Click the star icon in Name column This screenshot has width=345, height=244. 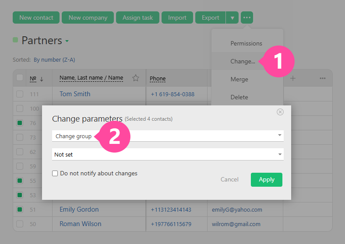(136, 78)
